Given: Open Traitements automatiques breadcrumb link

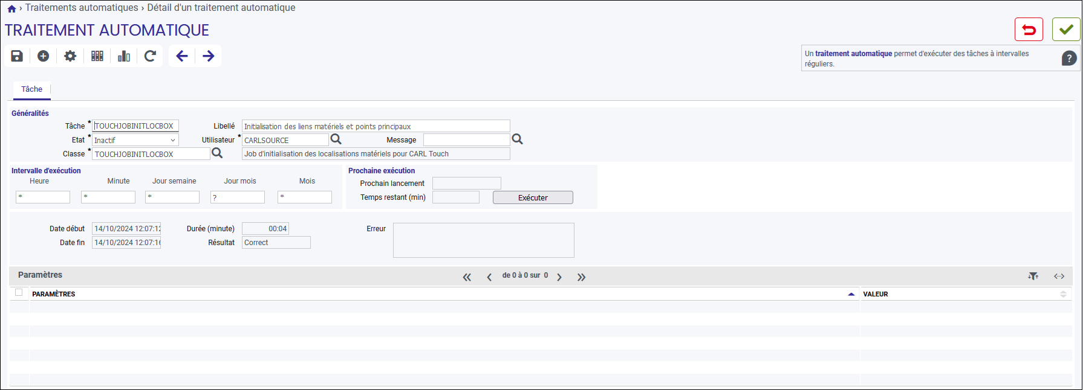Looking at the screenshot, I should pyautogui.click(x=82, y=8).
